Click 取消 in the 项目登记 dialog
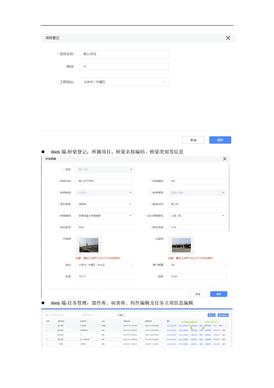 (193, 140)
